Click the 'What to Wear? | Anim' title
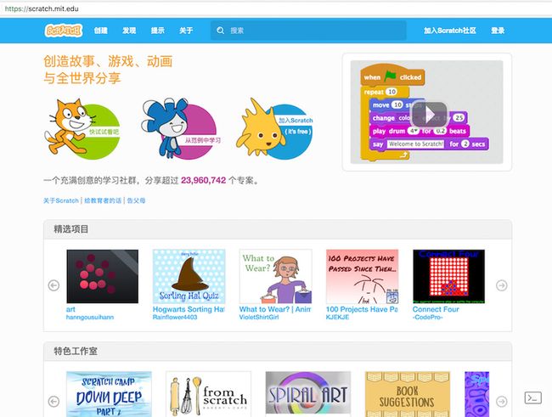Screen dimensions: 552x417 click(x=275, y=309)
